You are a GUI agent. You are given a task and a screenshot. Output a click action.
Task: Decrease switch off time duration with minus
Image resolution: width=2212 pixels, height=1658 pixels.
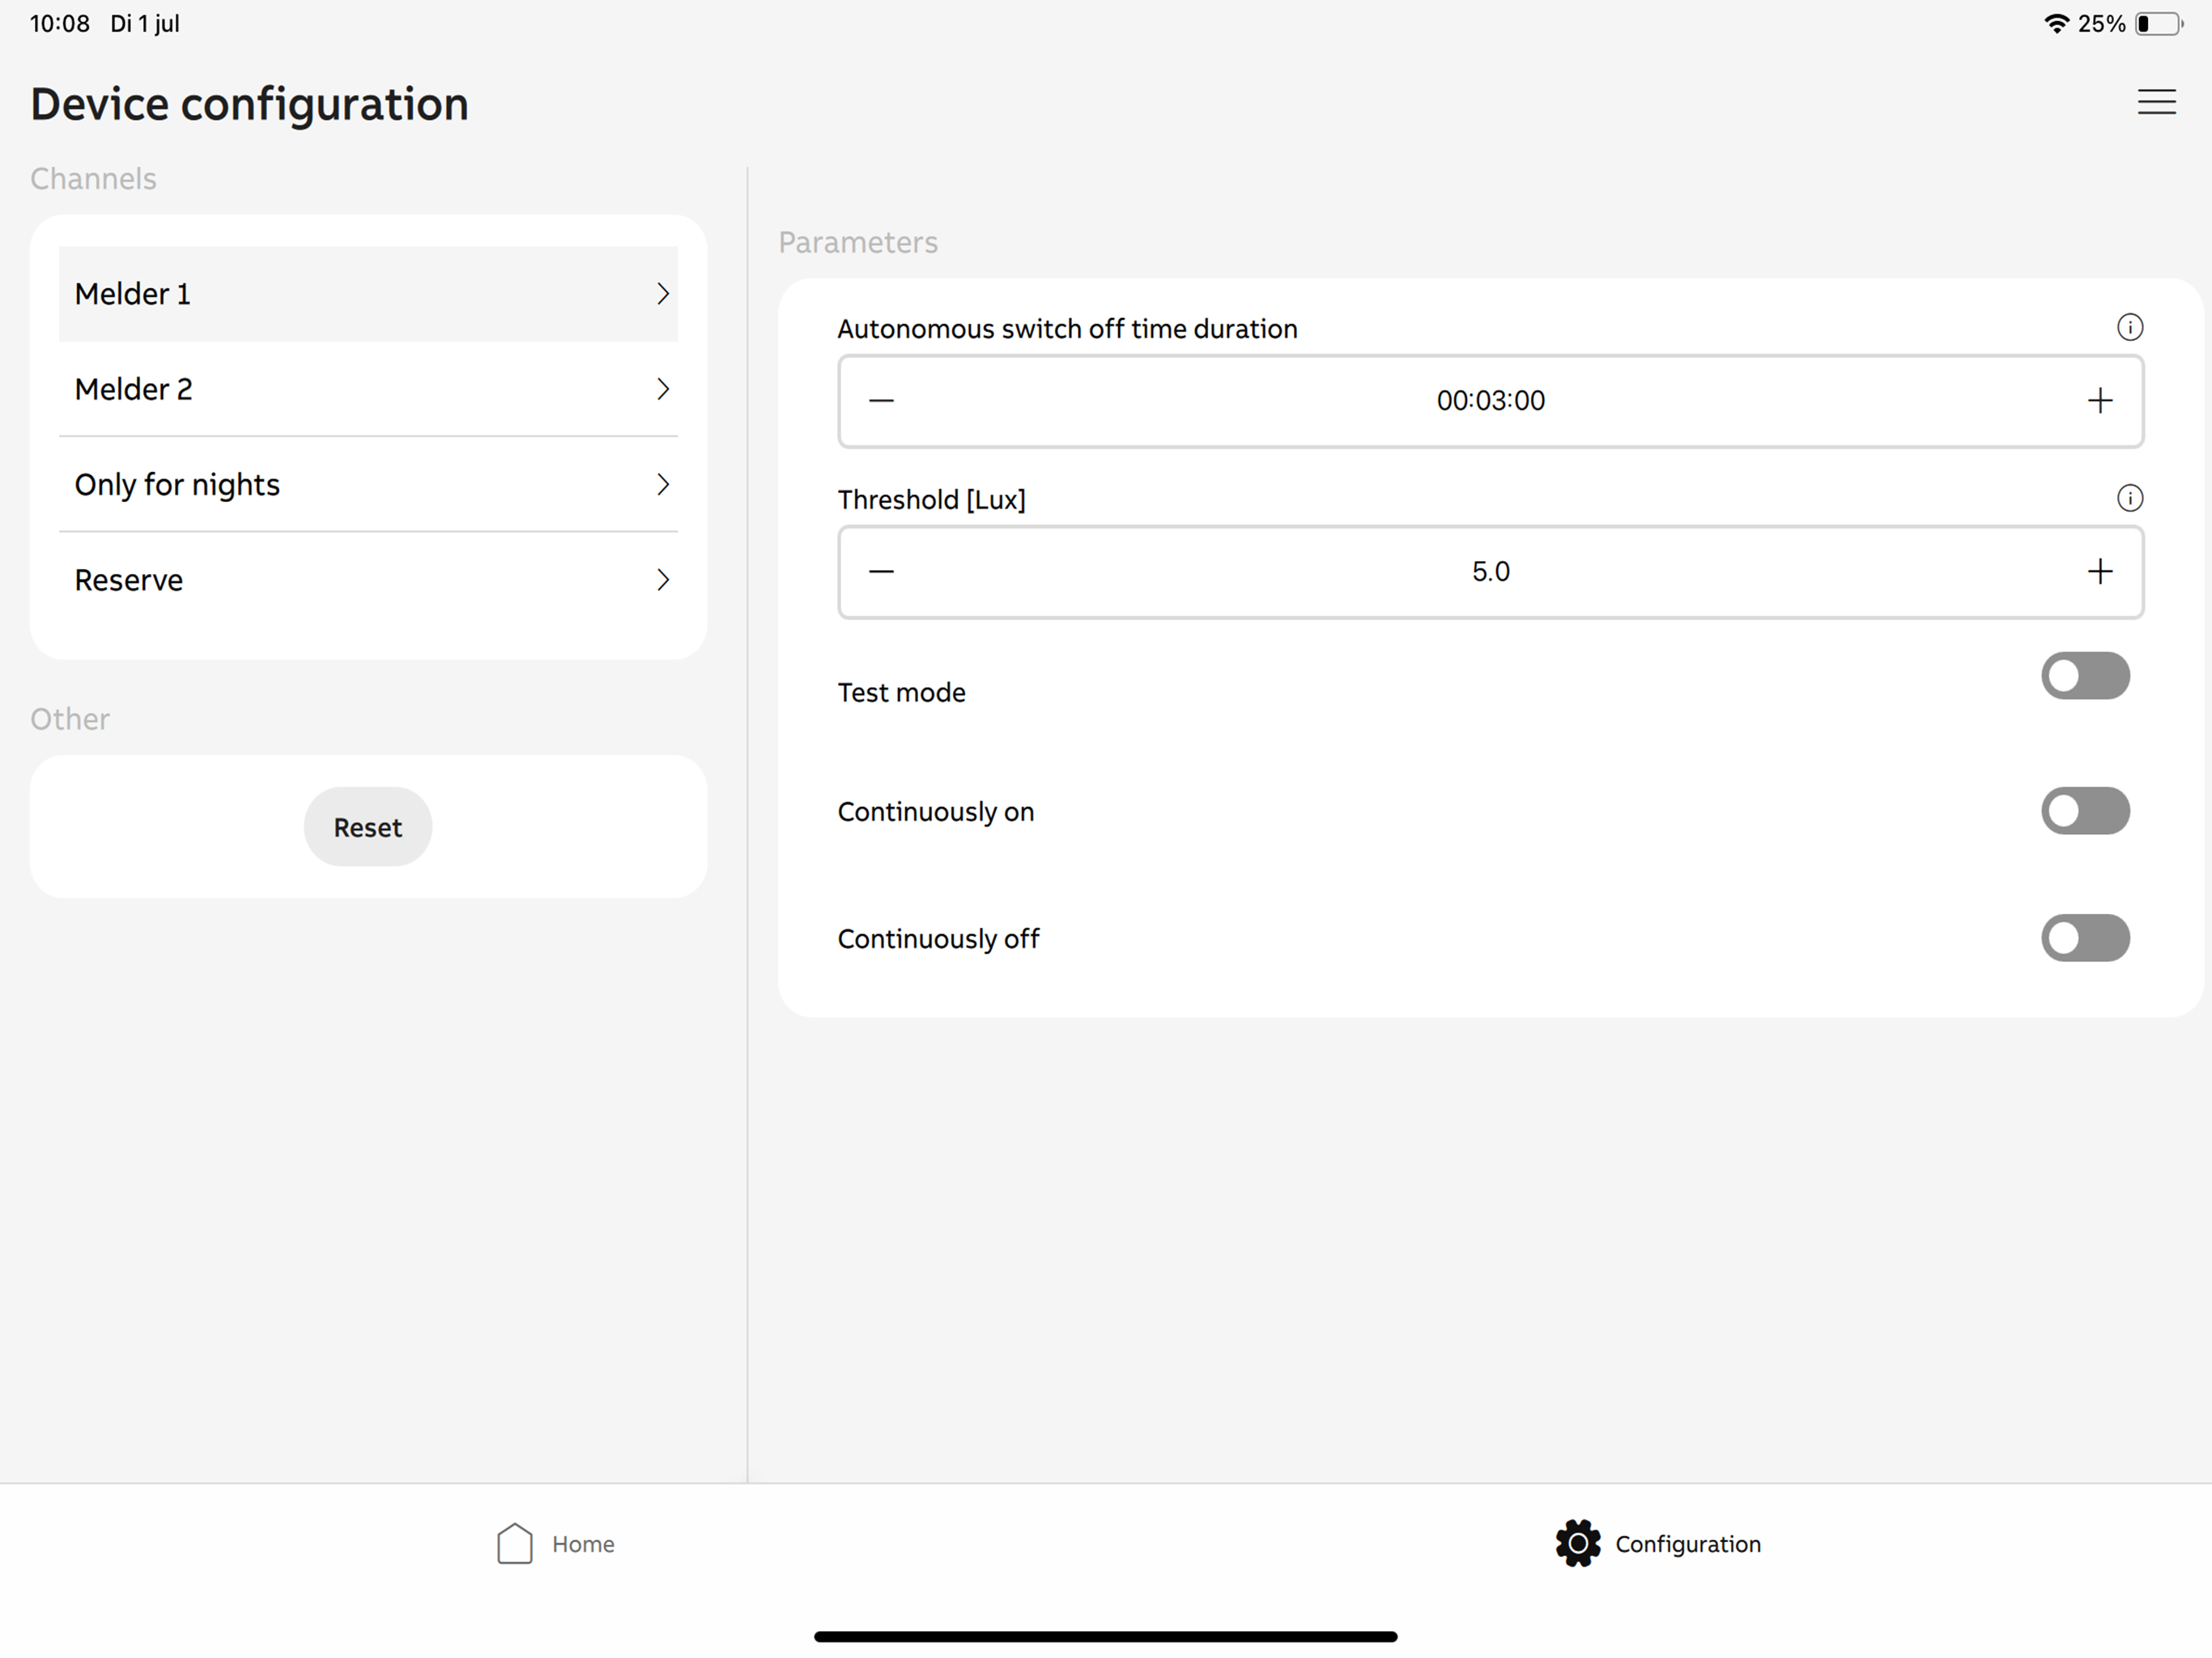tap(881, 401)
